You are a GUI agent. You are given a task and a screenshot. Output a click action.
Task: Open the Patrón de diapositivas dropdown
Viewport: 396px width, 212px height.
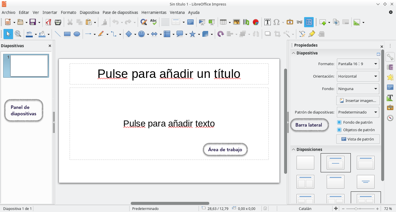pos(358,112)
